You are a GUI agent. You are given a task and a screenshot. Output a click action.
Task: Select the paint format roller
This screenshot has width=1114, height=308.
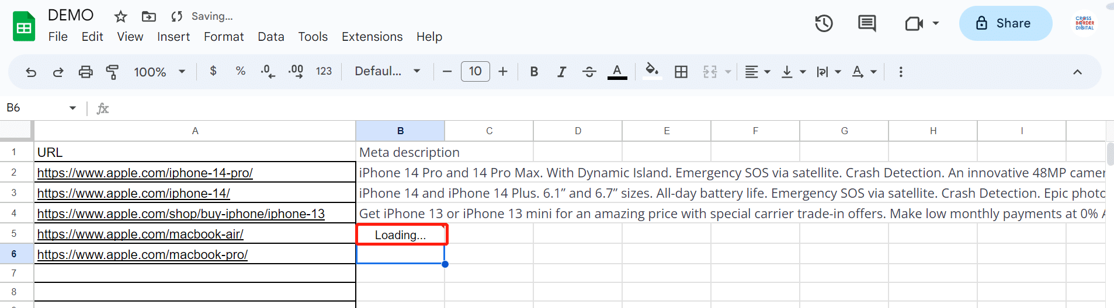tap(112, 72)
